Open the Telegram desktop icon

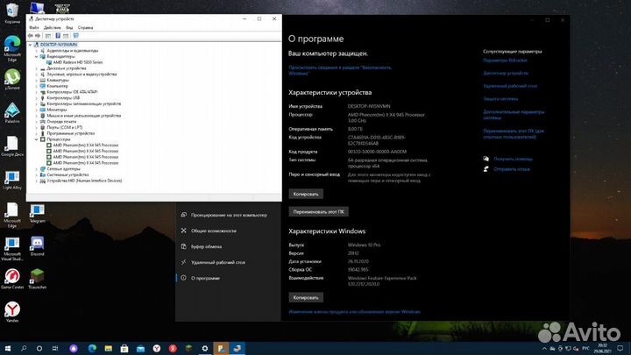point(37,213)
